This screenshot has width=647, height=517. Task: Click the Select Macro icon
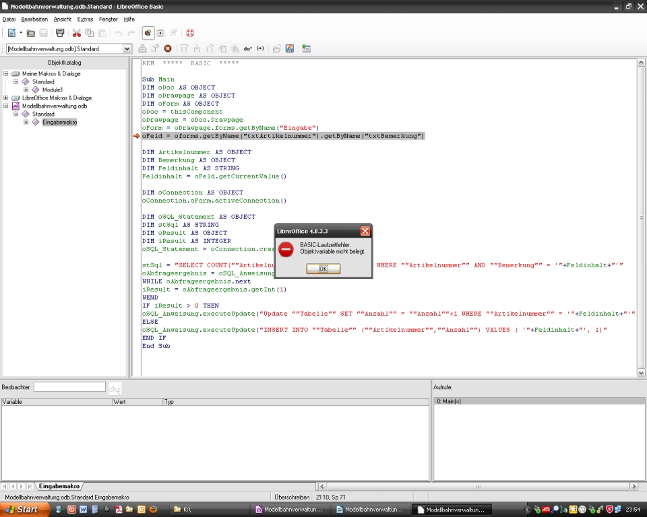pyautogui.click(x=160, y=33)
